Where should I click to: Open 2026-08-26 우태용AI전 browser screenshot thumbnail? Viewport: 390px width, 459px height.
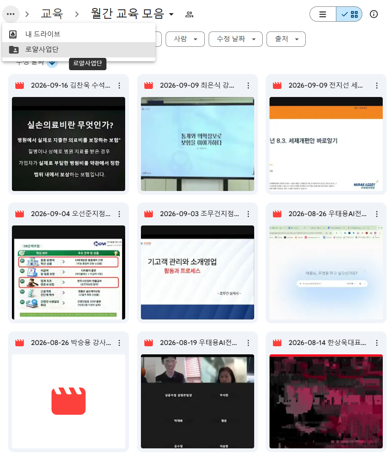point(326,273)
